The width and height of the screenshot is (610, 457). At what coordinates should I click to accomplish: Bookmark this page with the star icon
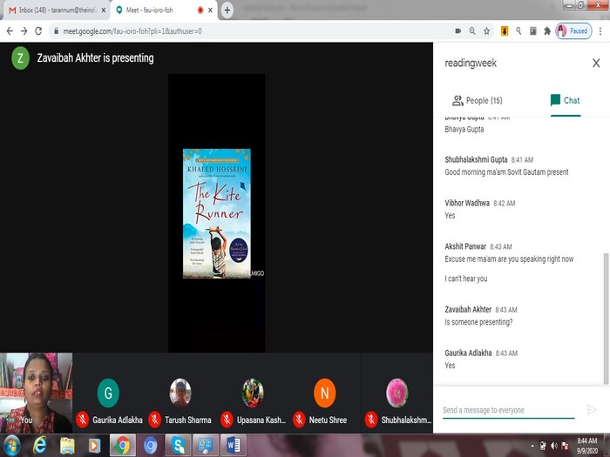coord(486,31)
